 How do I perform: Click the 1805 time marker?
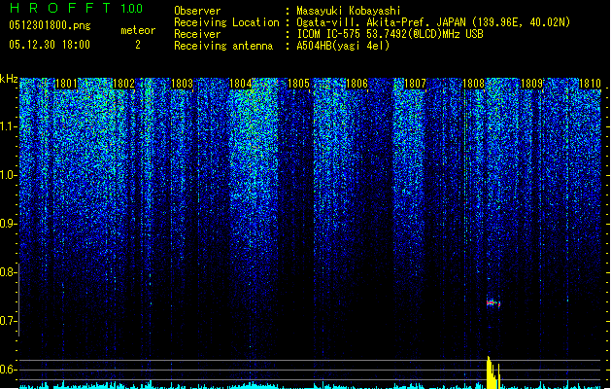(x=298, y=84)
